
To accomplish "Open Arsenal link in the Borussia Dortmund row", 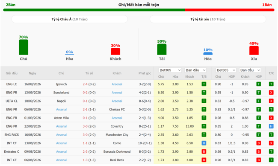I will click(61, 151).
